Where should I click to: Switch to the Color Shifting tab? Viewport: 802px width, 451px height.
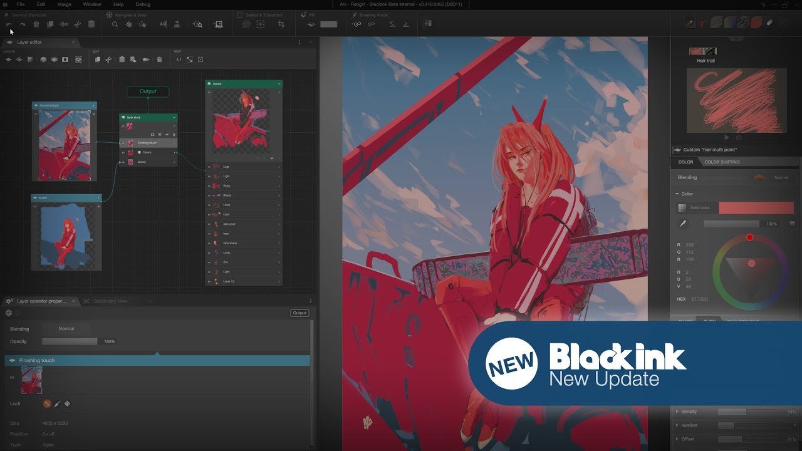pos(722,162)
